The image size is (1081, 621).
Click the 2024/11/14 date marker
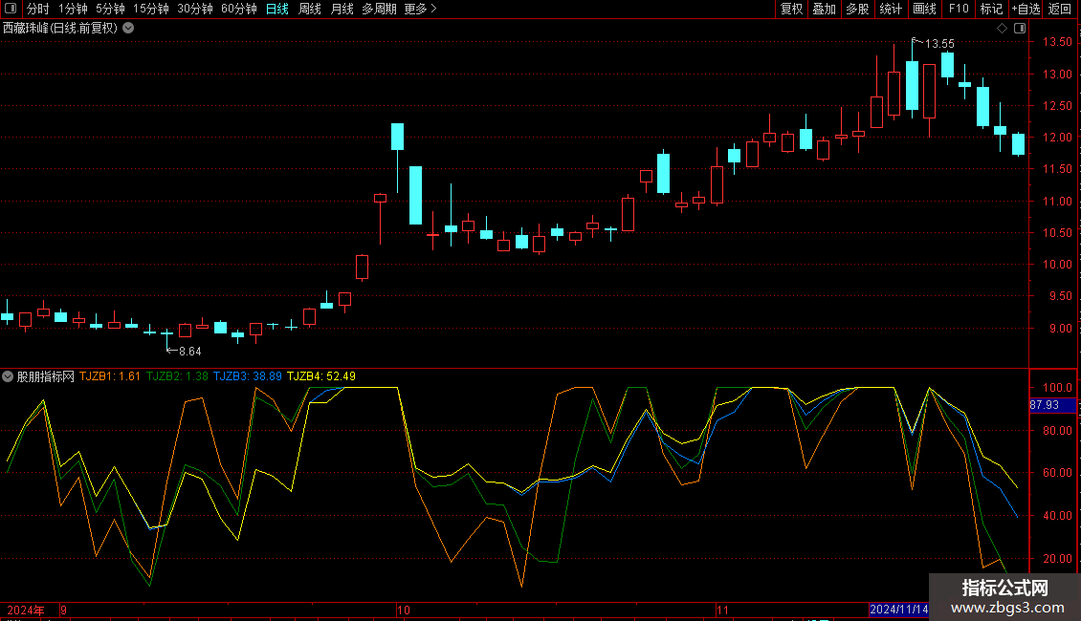click(x=899, y=610)
